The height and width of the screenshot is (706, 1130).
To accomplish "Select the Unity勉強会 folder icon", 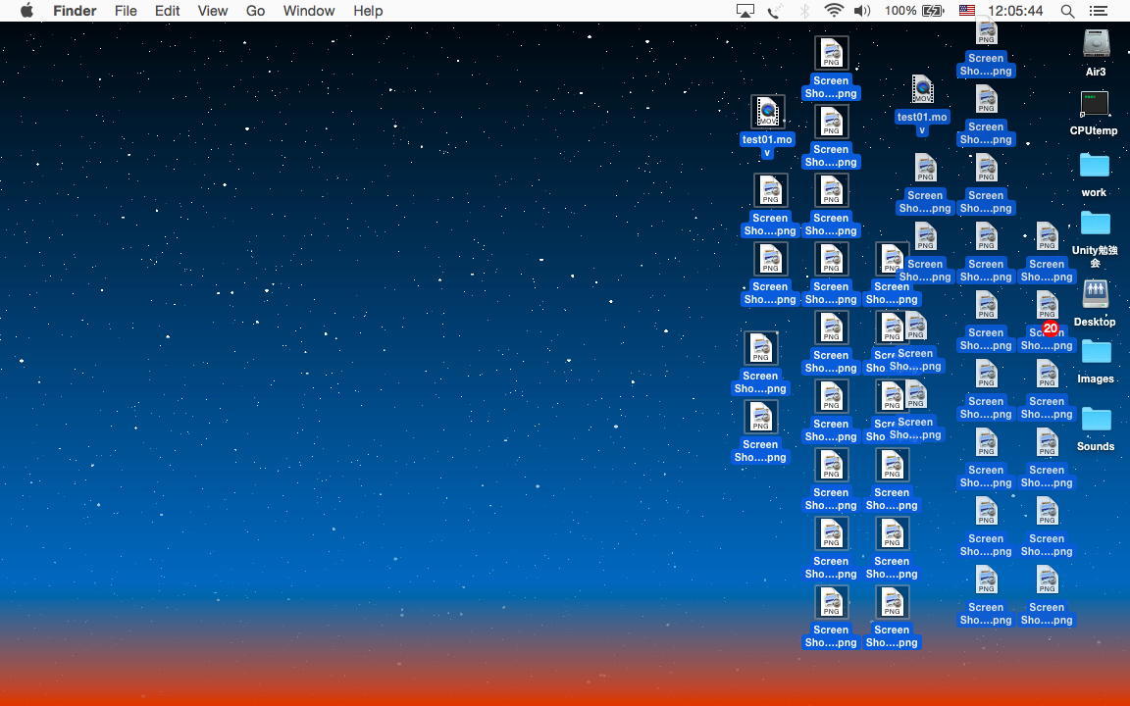I will (1095, 224).
